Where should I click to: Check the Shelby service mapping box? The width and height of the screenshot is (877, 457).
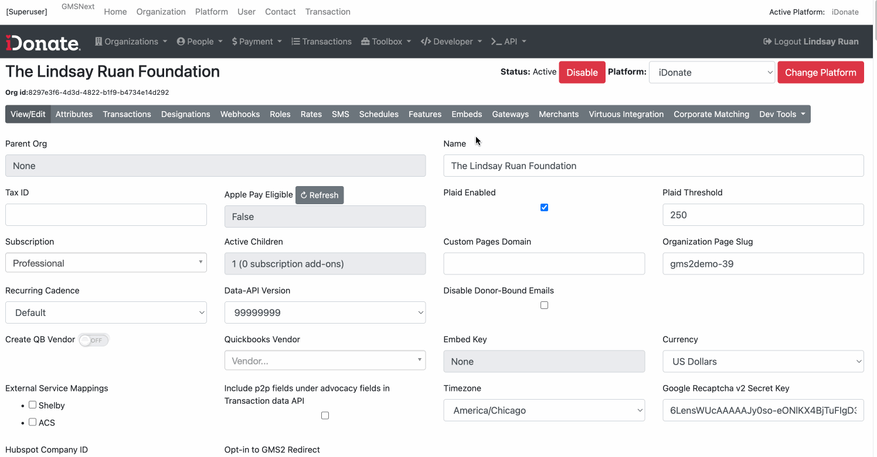pyautogui.click(x=32, y=404)
